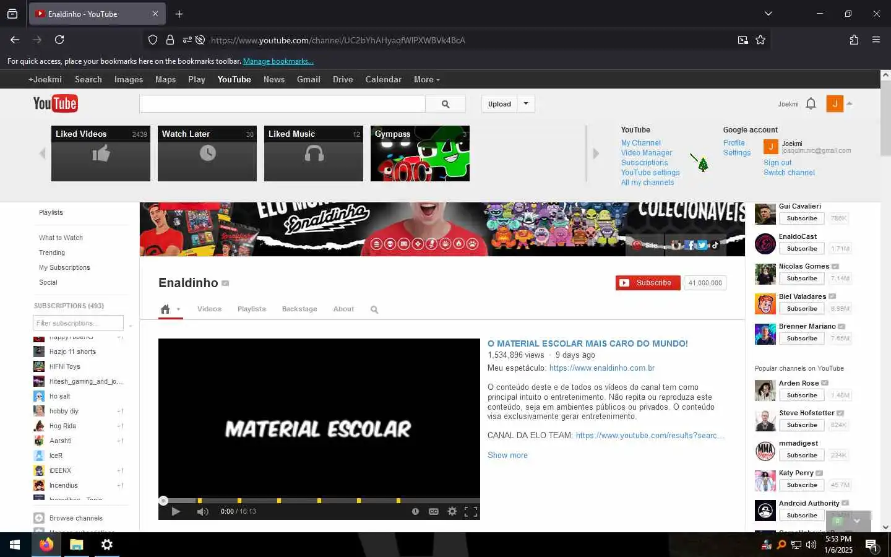The width and height of the screenshot is (891, 557).
Task: Open the Video Manager link
Action: pos(647,153)
